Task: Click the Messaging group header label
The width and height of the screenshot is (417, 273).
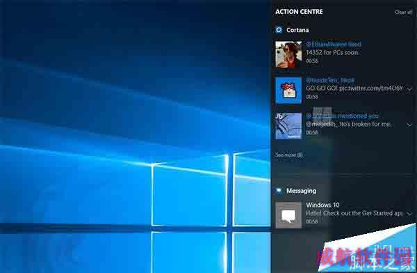Action: pos(301,191)
